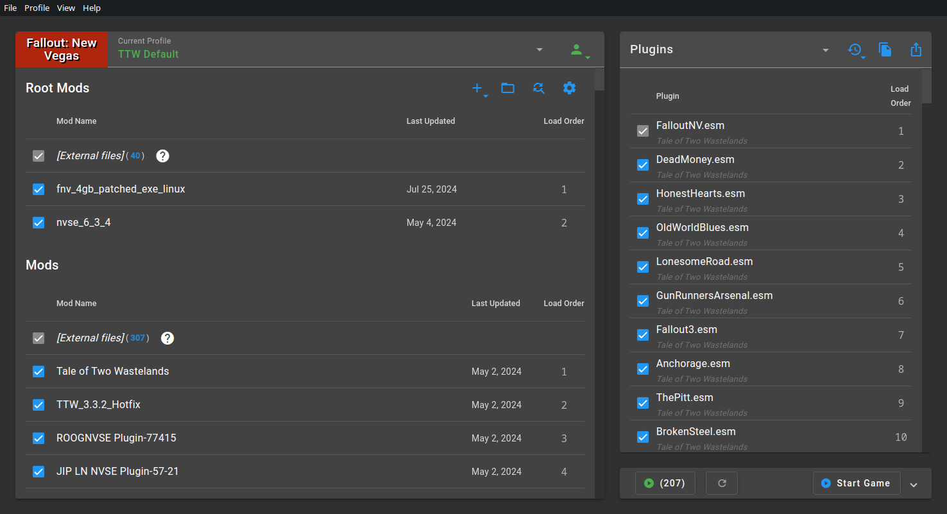Open the plugin backup history icon
947x514 pixels.
tap(856, 50)
